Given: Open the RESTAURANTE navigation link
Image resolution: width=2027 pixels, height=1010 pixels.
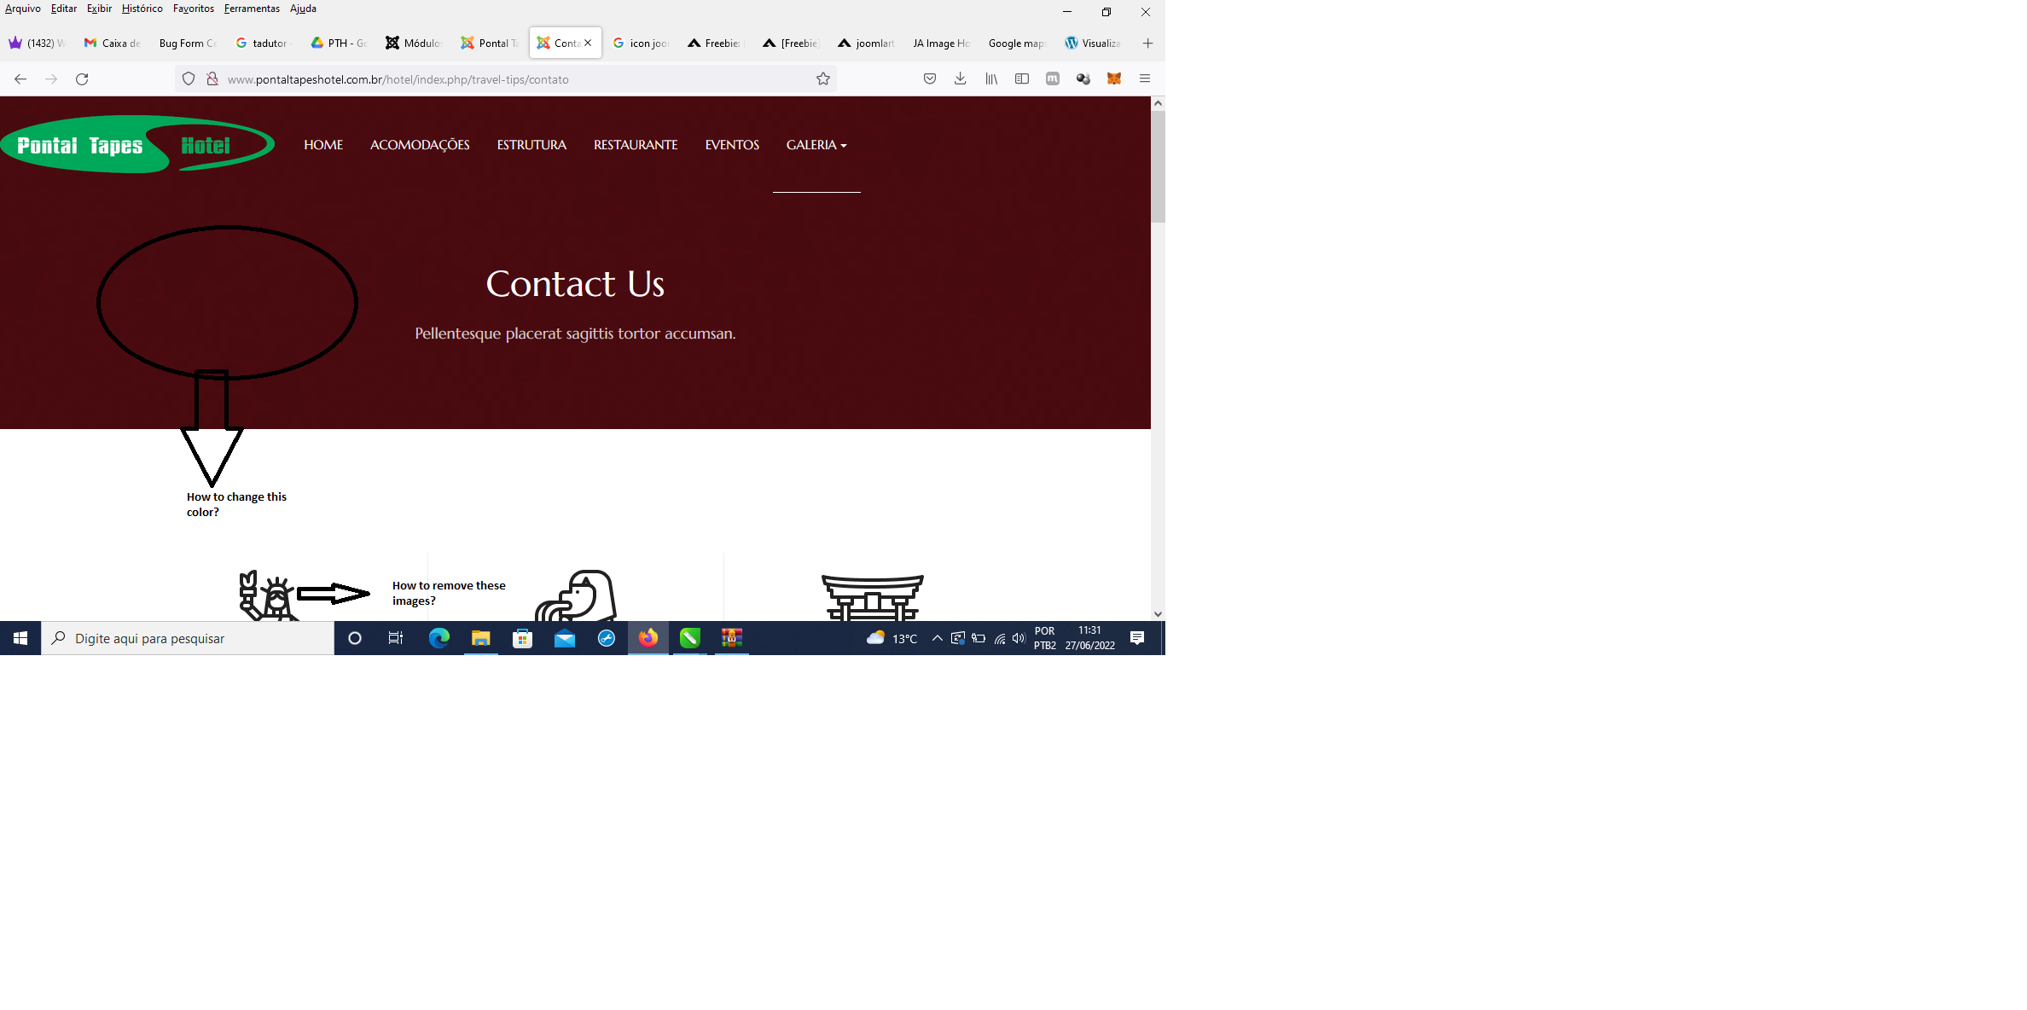Looking at the screenshot, I should (636, 145).
